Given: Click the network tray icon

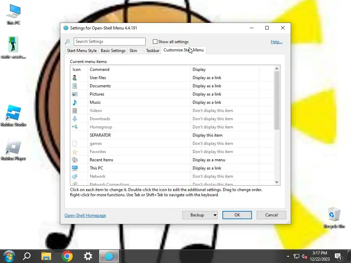Looking at the screenshot, I should tap(296, 256).
